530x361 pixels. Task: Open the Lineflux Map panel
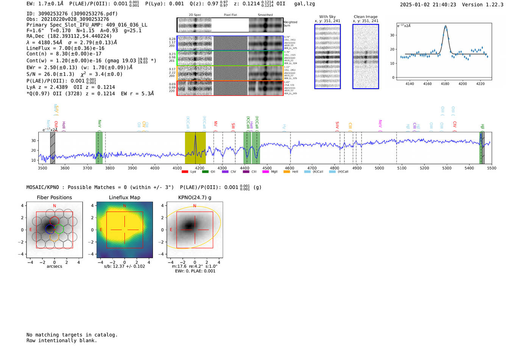(x=125, y=230)
